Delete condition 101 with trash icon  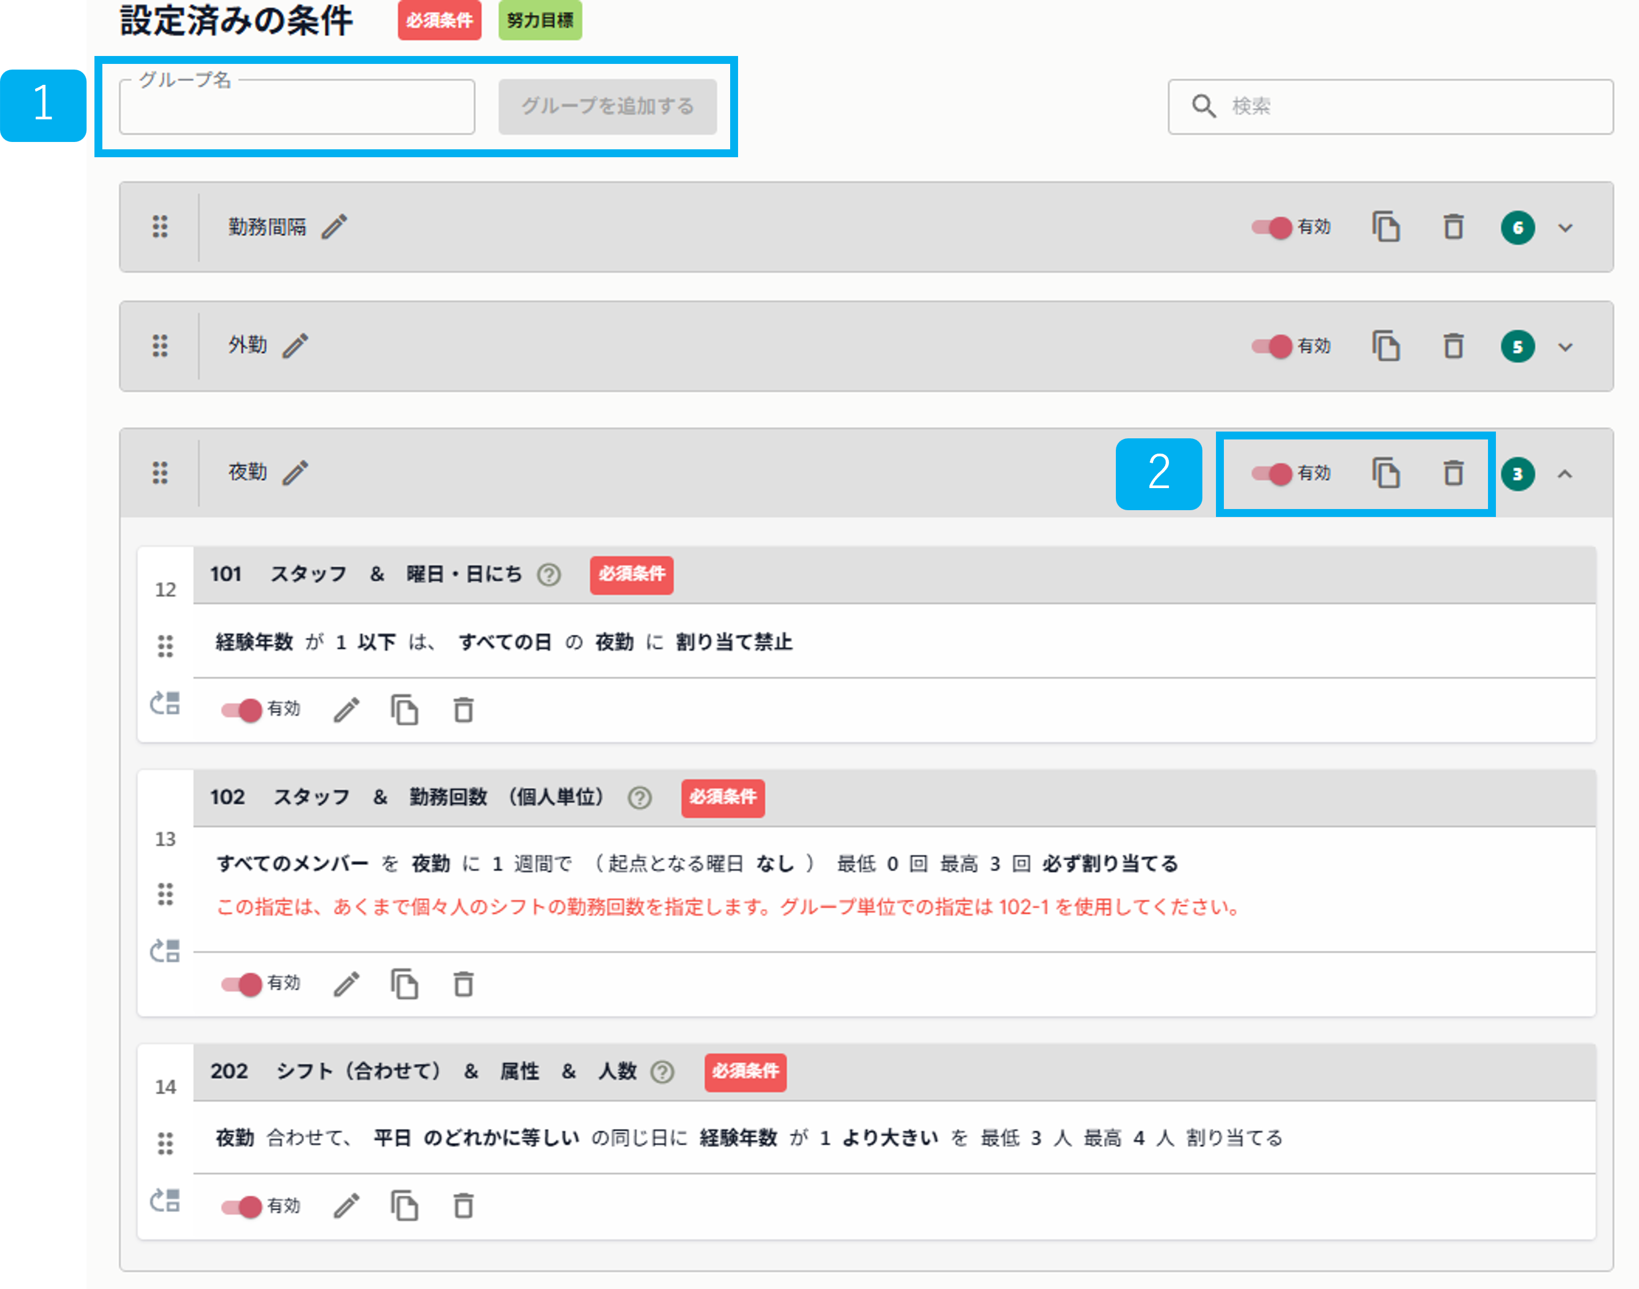(463, 709)
